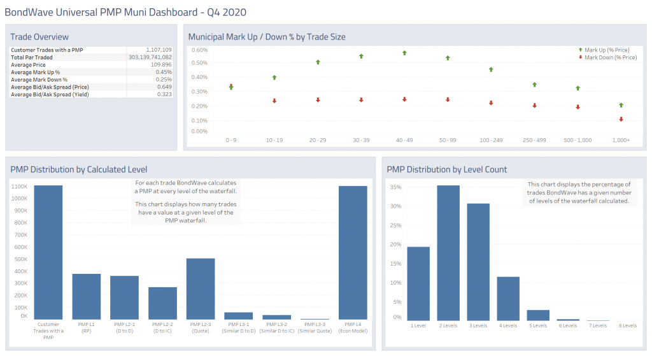Click the Customer Trades with a PMP bar
This screenshot has height=356, width=652.
pyautogui.click(x=48, y=252)
